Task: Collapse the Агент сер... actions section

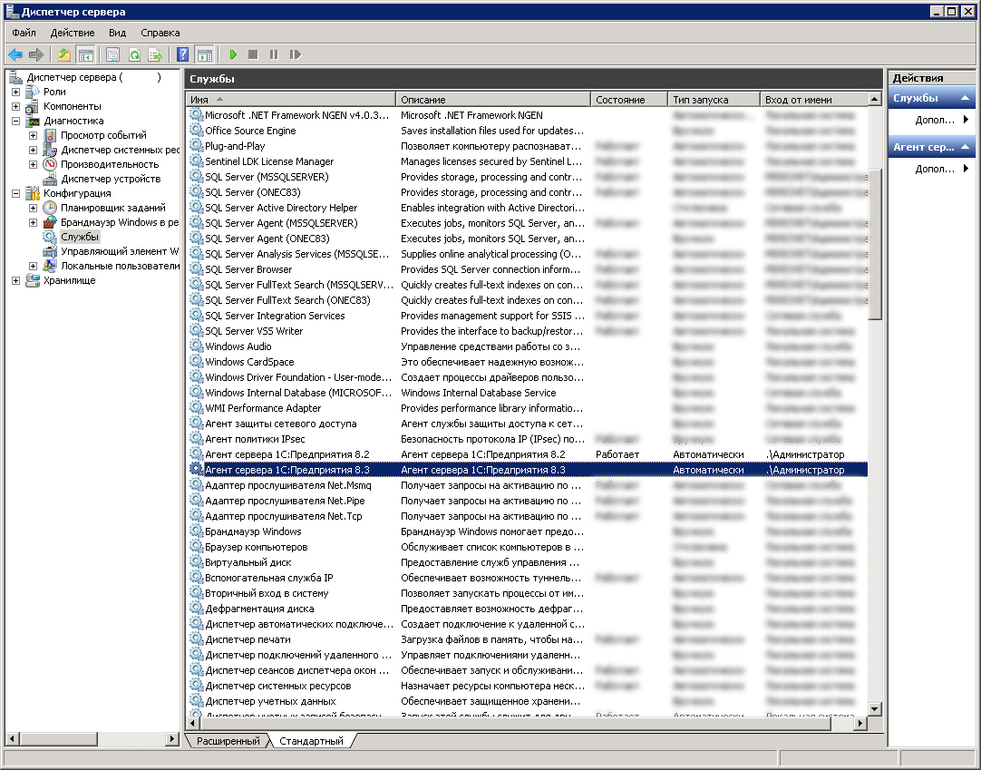Action: coord(965,147)
